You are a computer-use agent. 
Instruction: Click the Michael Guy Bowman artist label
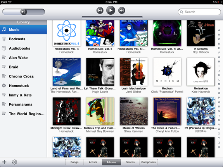tap(100, 131)
